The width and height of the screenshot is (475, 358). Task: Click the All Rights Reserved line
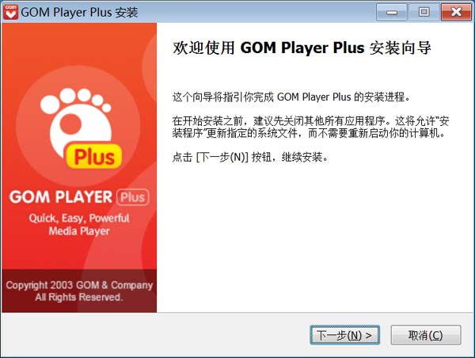[79, 297]
